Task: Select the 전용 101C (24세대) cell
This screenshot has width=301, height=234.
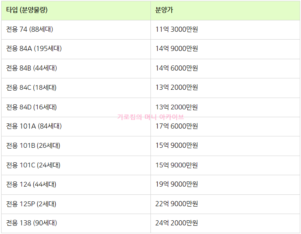Action: (76, 165)
